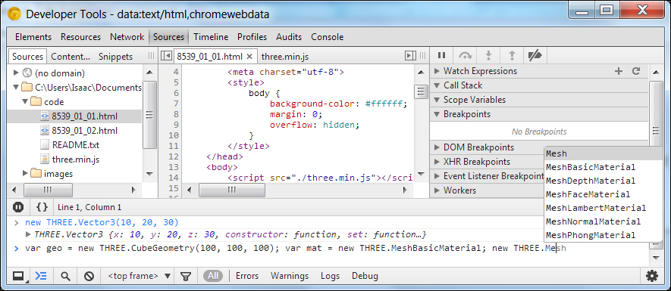Viewport: 671px width, 291px height.
Task: Click the step out icon
Action: [x=511, y=55]
